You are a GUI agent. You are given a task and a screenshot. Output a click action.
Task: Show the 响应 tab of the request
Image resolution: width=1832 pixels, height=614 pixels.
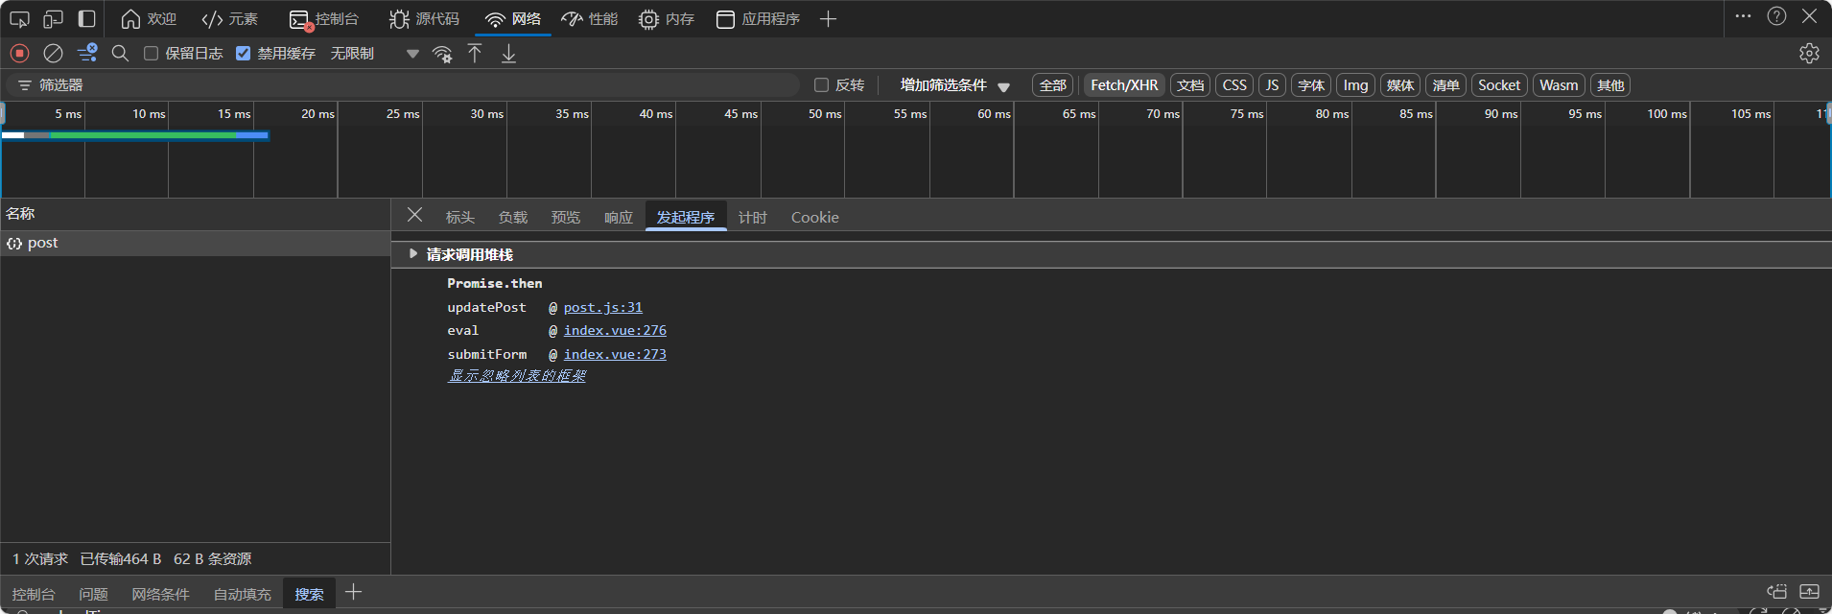point(619,218)
